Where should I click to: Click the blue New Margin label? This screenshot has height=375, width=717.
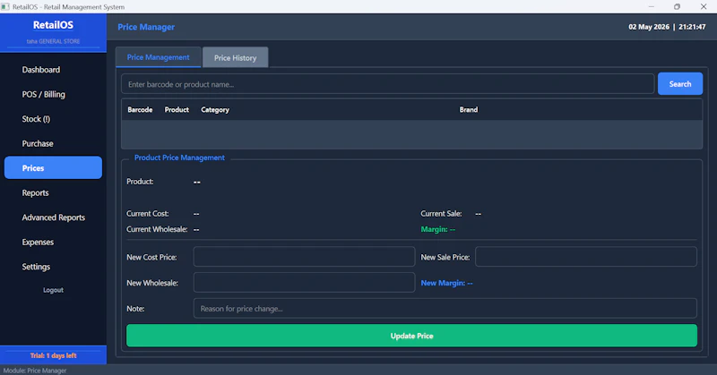pyautogui.click(x=446, y=283)
